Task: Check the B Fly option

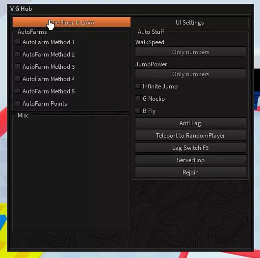Action: pos(138,111)
